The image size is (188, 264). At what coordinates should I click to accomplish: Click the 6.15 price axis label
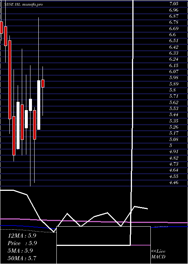point(174,66)
